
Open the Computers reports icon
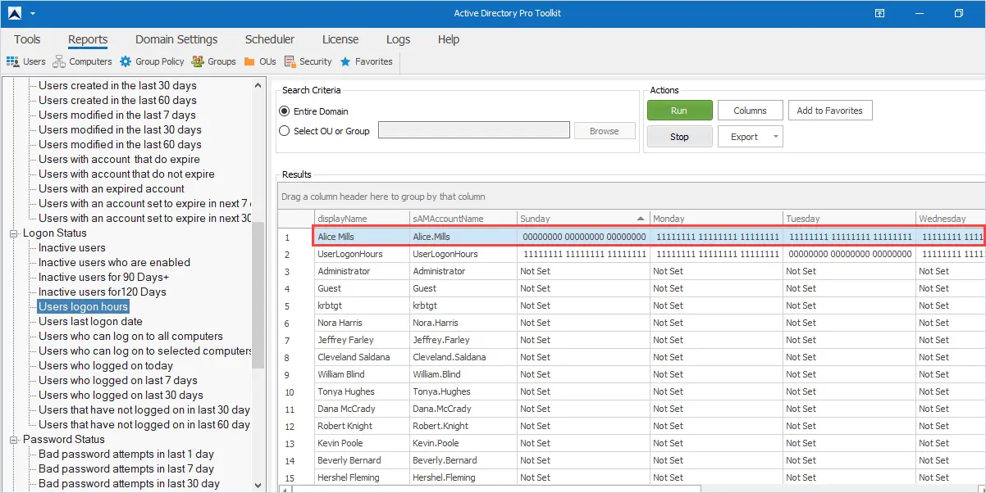[59, 61]
